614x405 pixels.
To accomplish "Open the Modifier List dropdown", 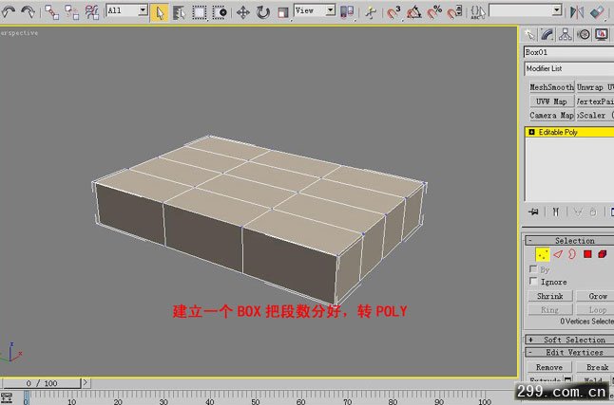I will (x=569, y=69).
